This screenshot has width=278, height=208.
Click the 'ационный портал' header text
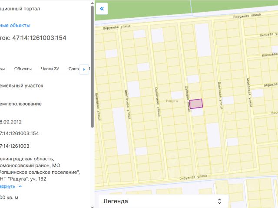[20, 9]
